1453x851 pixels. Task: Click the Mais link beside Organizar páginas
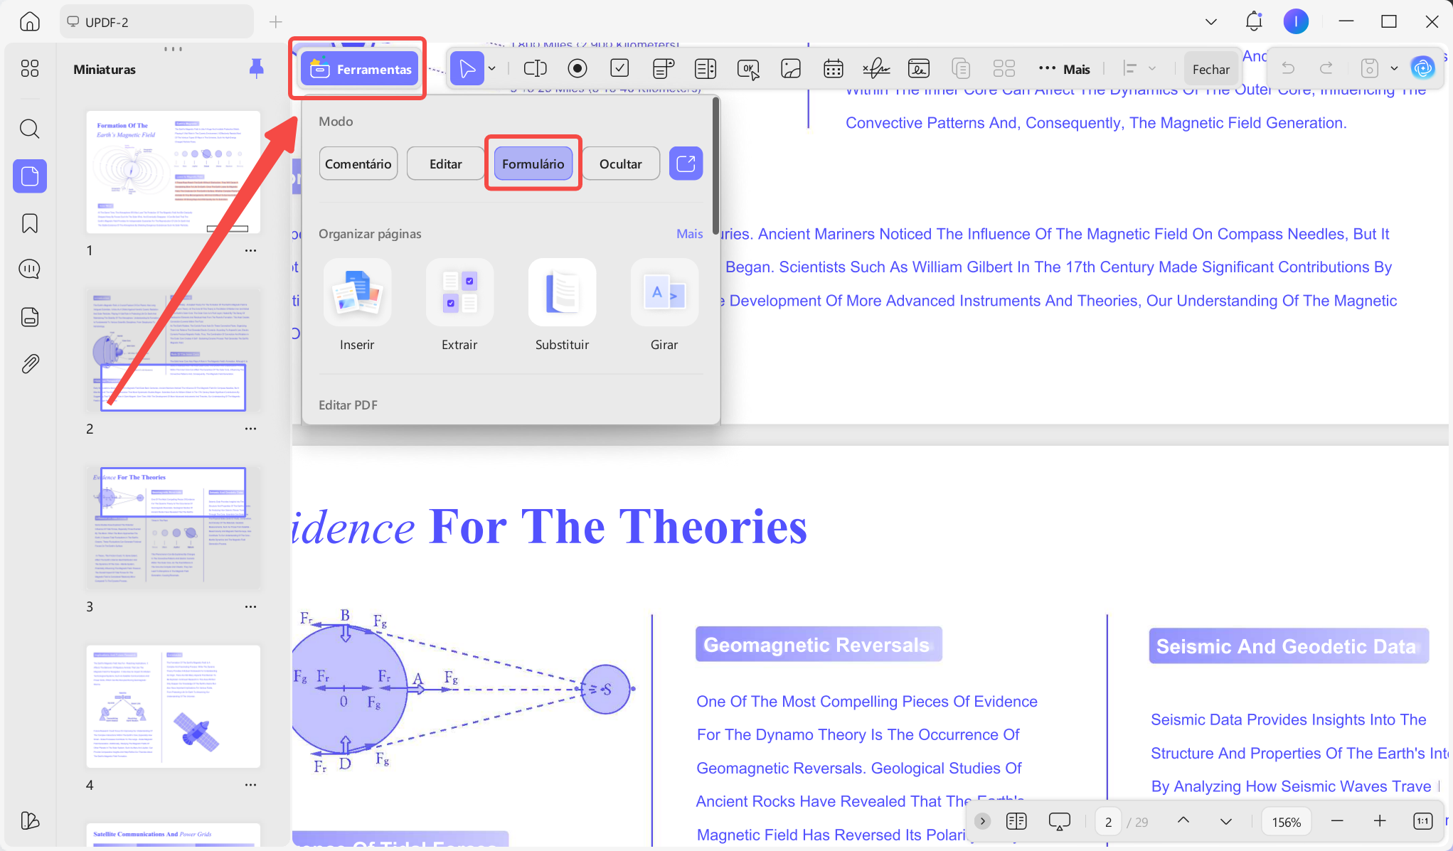click(x=689, y=234)
